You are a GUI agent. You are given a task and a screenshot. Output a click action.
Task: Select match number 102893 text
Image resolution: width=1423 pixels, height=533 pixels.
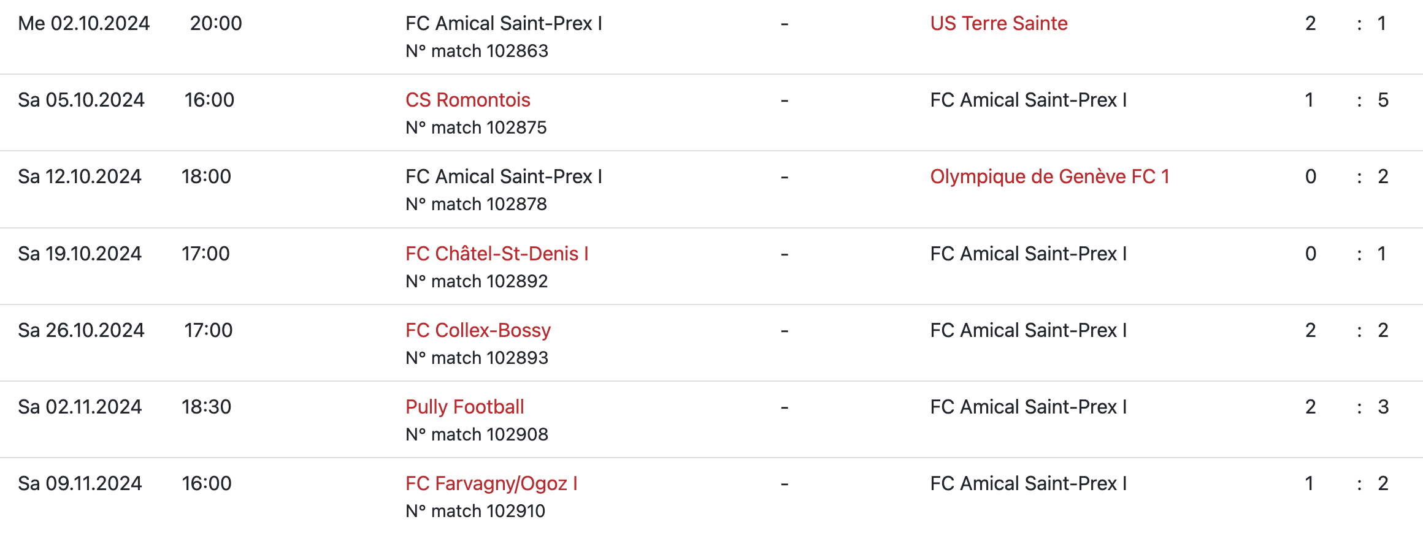click(477, 358)
